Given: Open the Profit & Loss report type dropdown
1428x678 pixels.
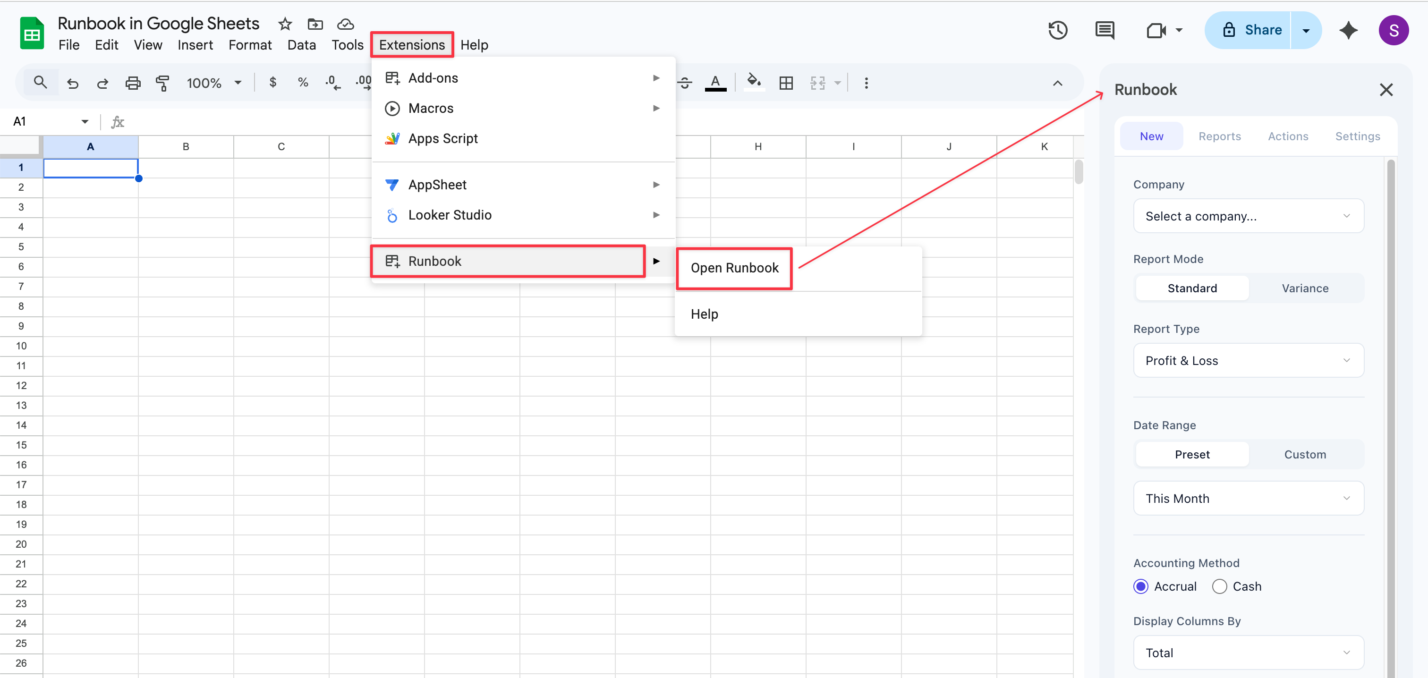Looking at the screenshot, I should (x=1249, y=360).
